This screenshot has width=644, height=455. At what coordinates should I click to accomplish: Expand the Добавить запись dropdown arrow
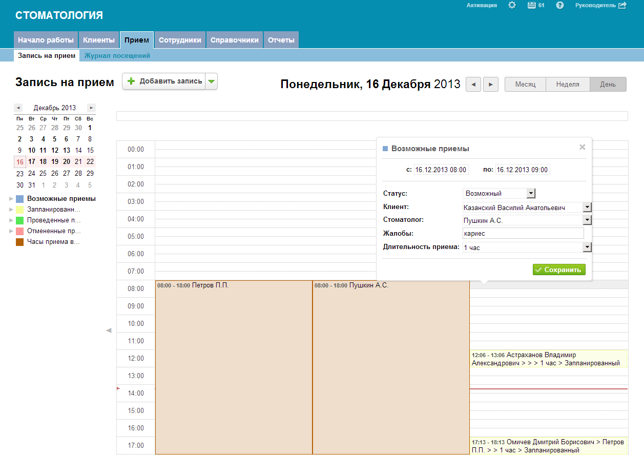click(x=212, y=81)
